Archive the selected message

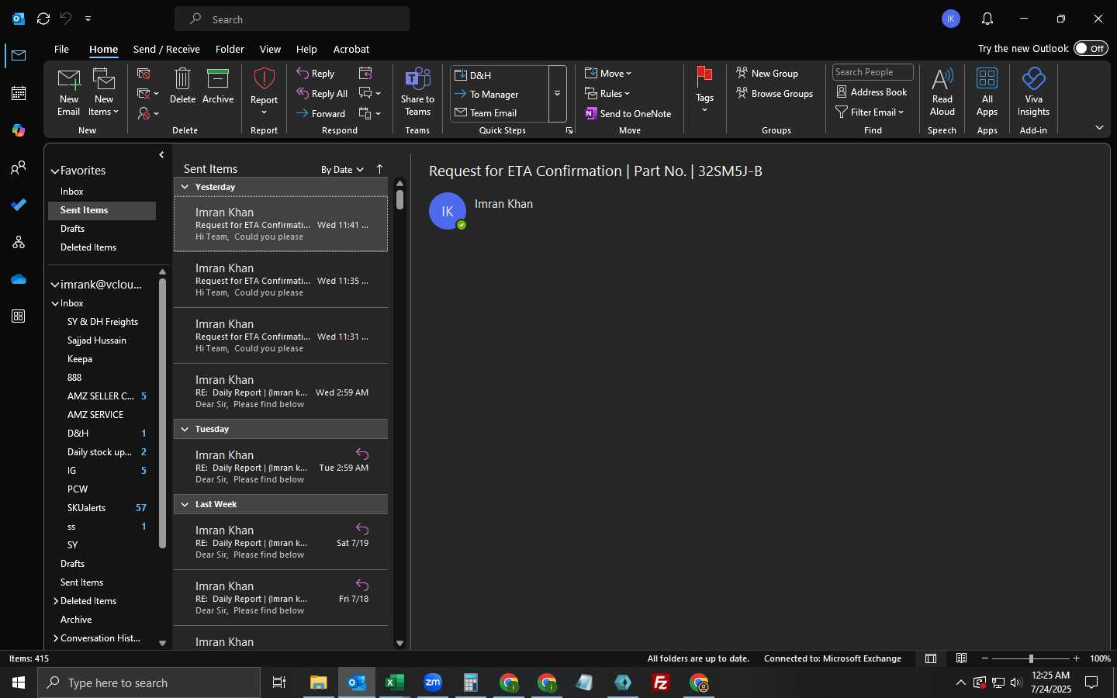pos(218,86)
